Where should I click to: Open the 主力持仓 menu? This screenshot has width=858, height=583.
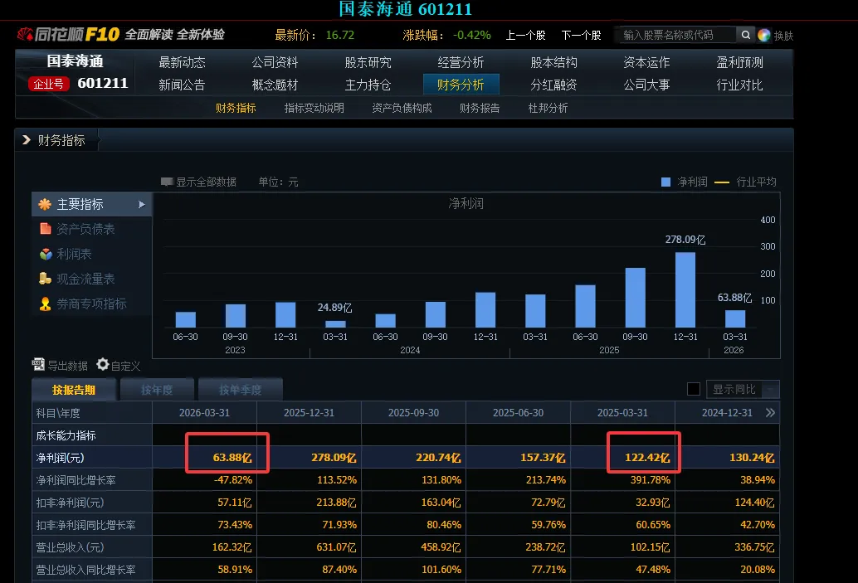(x=368, y=85)
